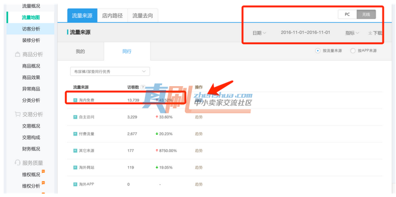Click the 33.60% change value
Screen dimensions: 396x197
[x=166, y=117]
